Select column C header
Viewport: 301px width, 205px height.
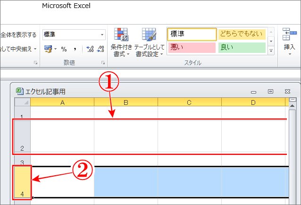click(x=190, y=102)
